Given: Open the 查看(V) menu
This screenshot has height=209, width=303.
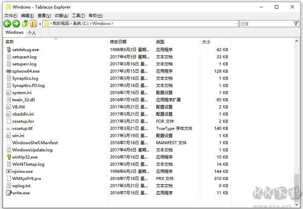Looking at the screenshot, I should 44,16.
